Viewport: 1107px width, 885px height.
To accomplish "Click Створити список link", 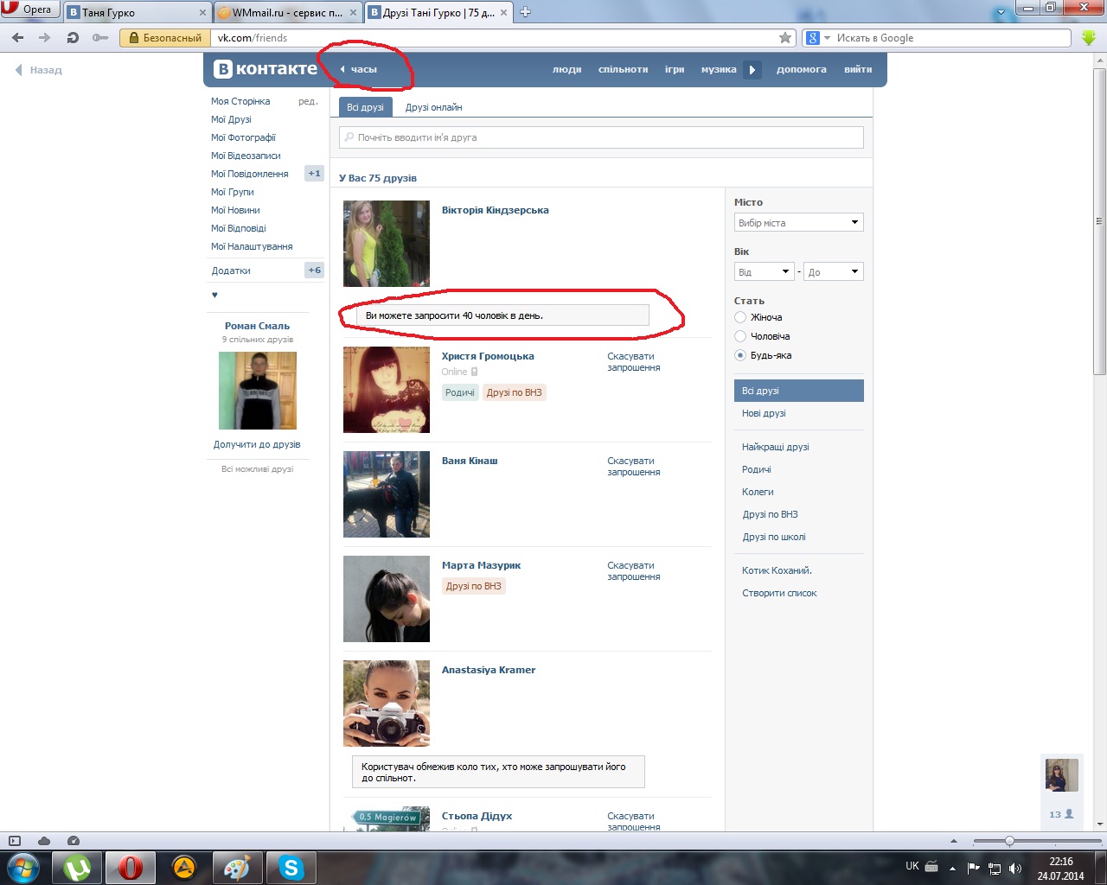I will [x=779, y=593].
